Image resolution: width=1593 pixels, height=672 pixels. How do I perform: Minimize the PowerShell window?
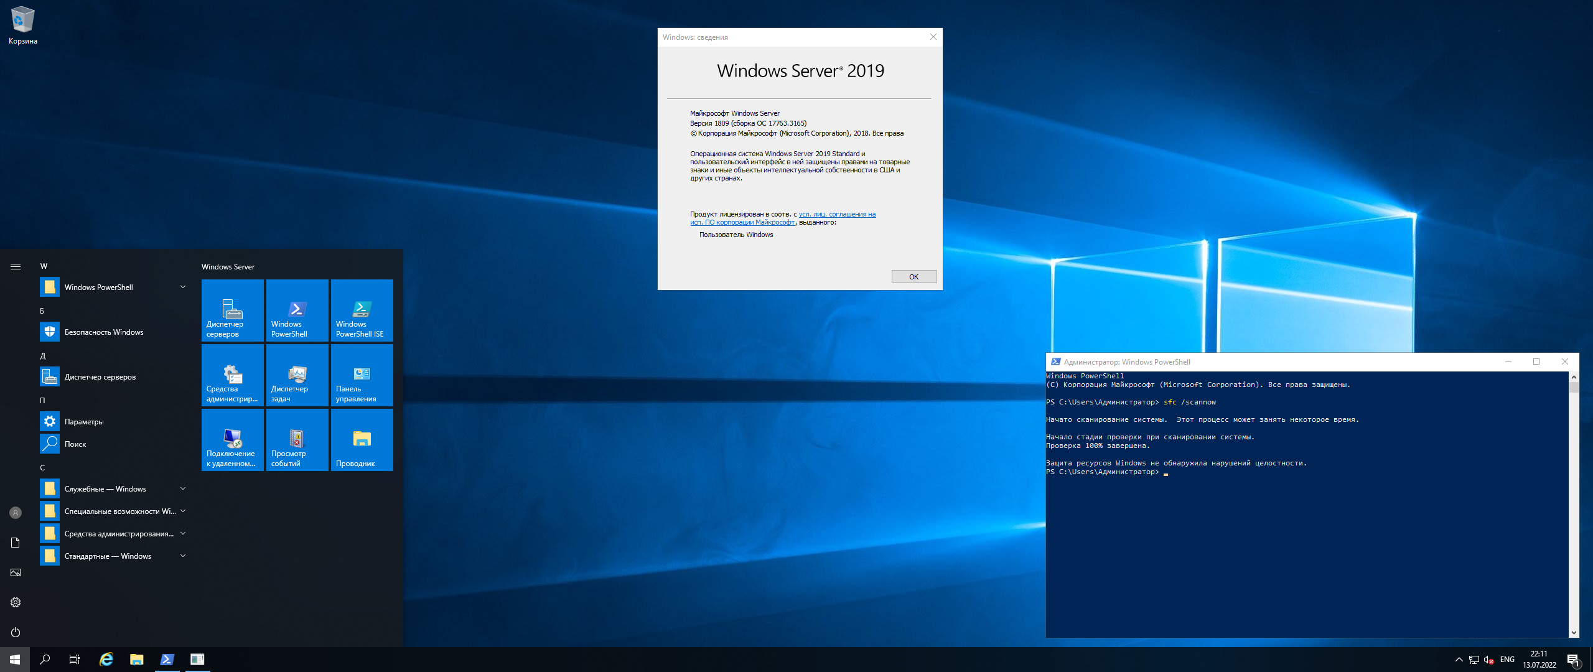pos(1508,362)
